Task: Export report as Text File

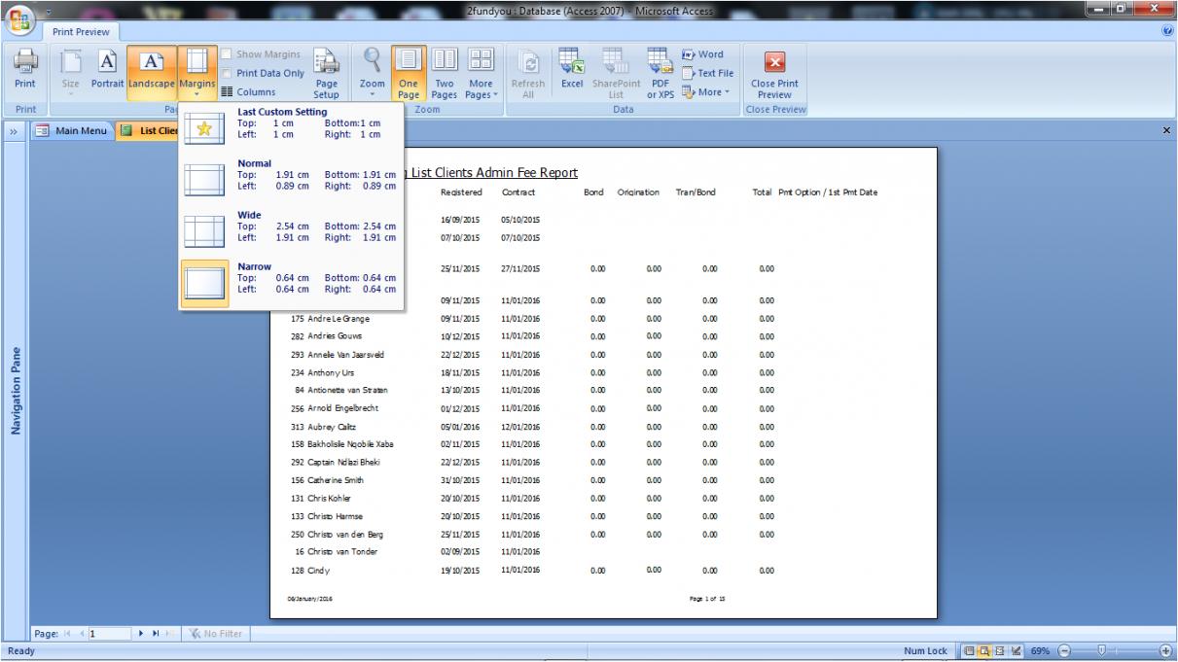Action: [707, 73]
